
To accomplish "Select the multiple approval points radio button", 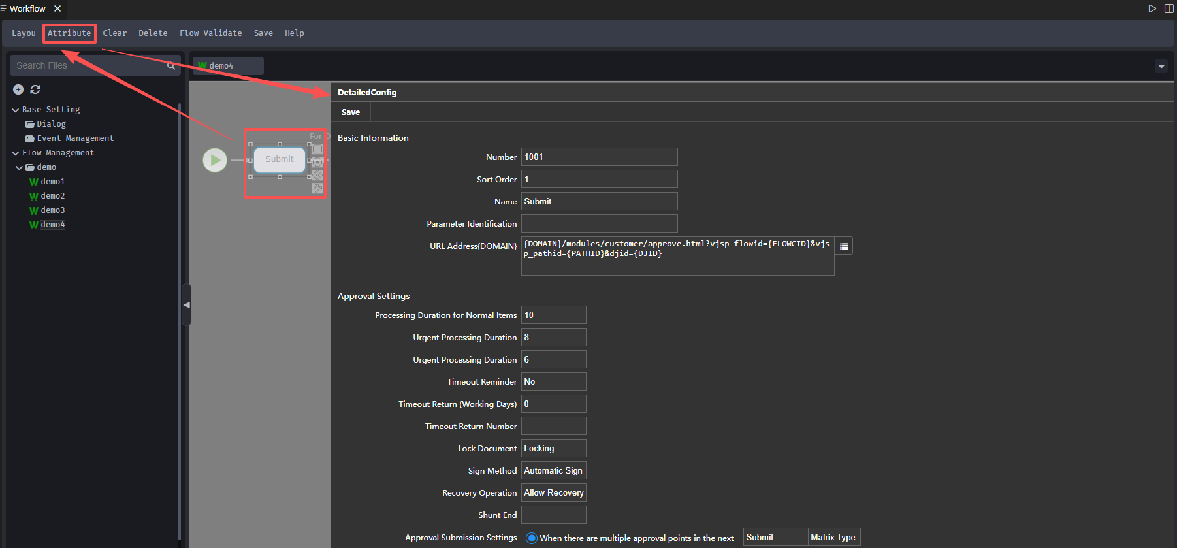I will (x=532, y=538).
